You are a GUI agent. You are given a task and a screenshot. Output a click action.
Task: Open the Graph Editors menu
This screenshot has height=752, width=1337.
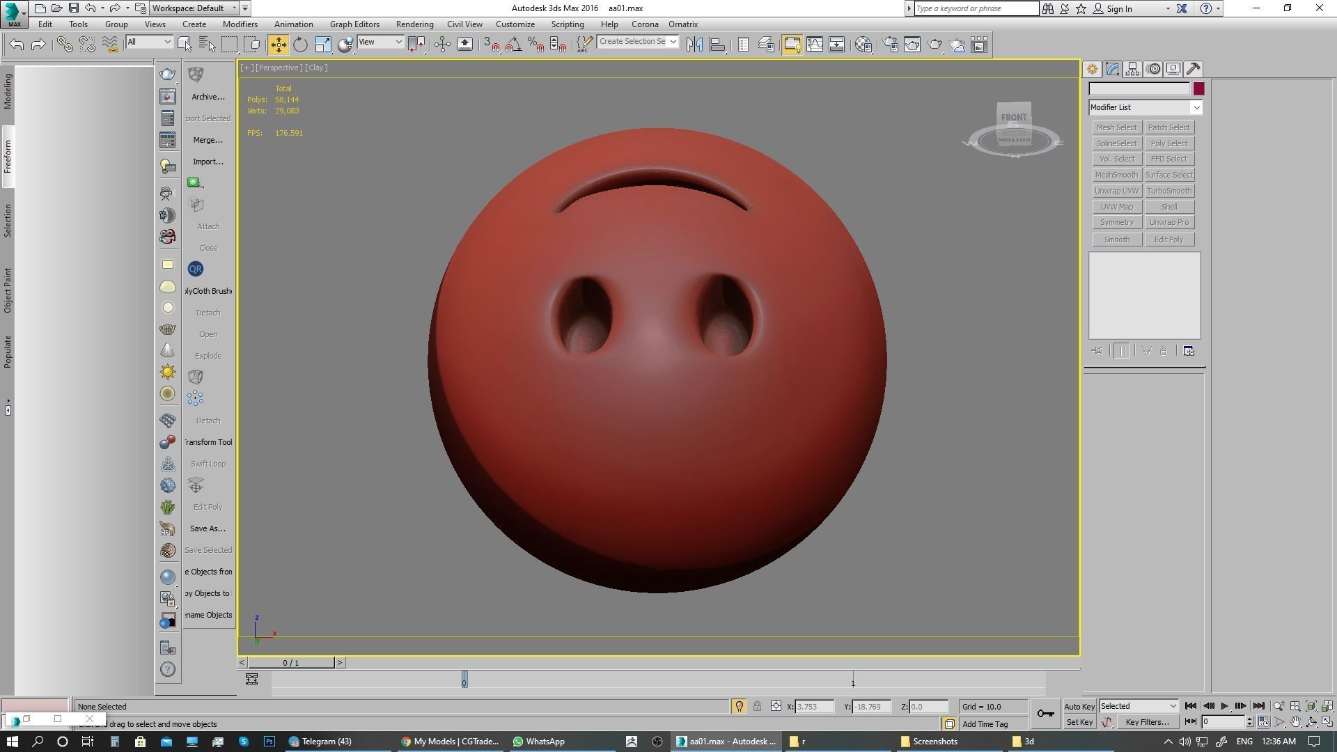(x=354, y=24)
